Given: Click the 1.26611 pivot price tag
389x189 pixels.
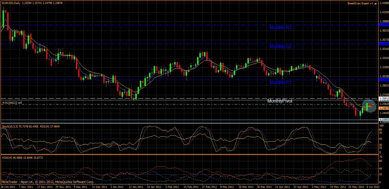Looking at the screenshot, I should point(384,98).
